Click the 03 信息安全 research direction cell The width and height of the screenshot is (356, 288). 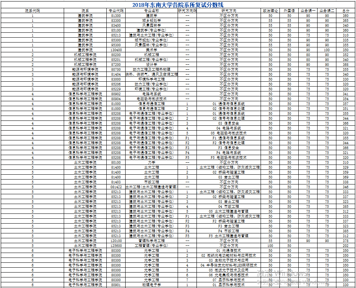[229, 123]
